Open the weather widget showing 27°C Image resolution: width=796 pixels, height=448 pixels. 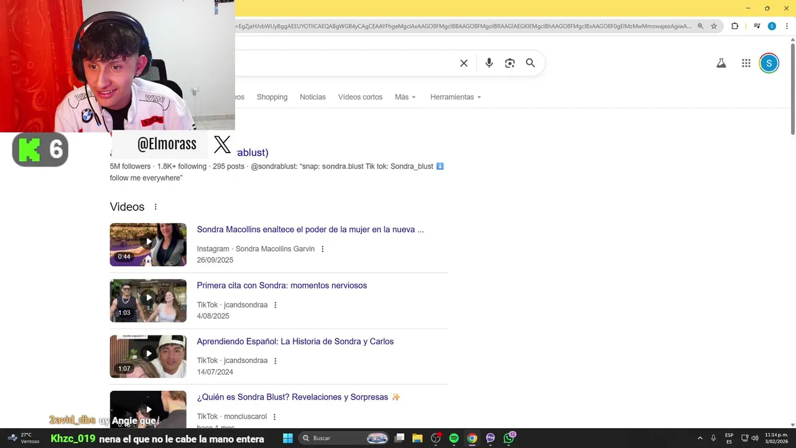pos(24,438)
